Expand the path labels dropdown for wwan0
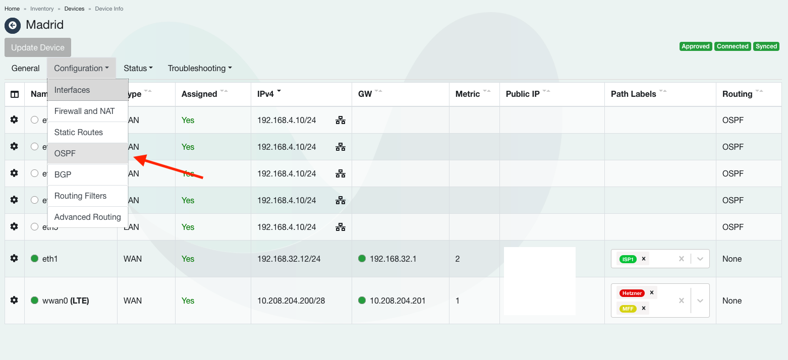This screenshot has height=360, width=788. (700, 301)
